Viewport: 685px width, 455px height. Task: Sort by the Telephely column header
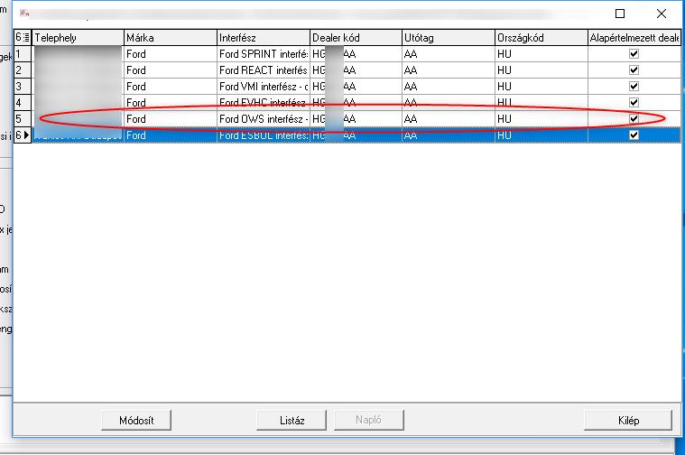pyautogui.click(x=78, y=38)
